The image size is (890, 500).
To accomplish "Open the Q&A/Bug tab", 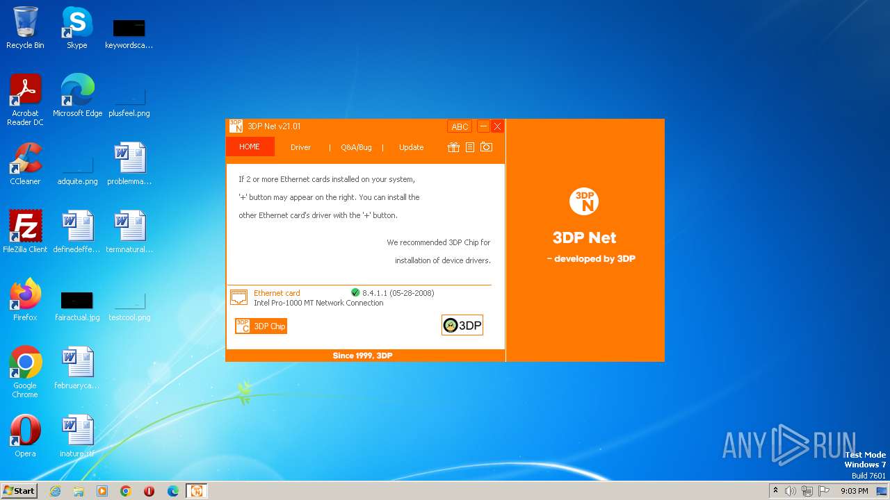I will tap(356, 147).
